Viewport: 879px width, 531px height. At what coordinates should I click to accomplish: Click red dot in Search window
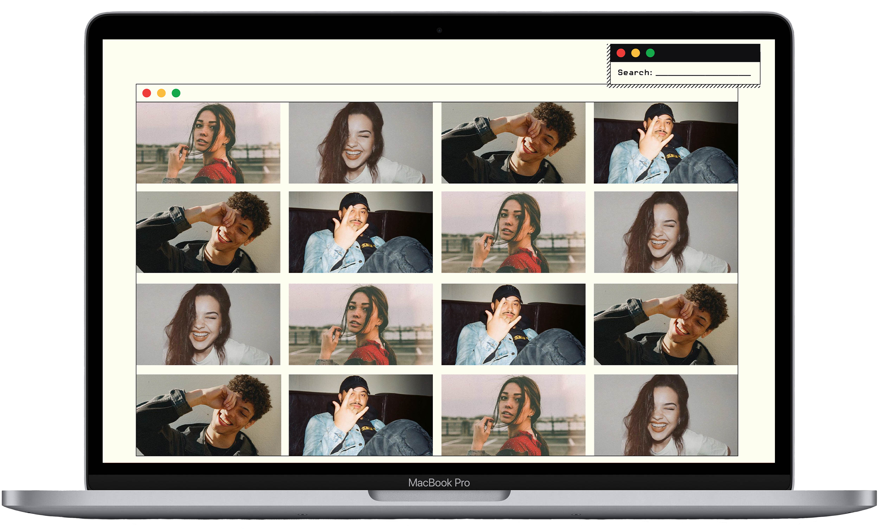click(621, 53)
